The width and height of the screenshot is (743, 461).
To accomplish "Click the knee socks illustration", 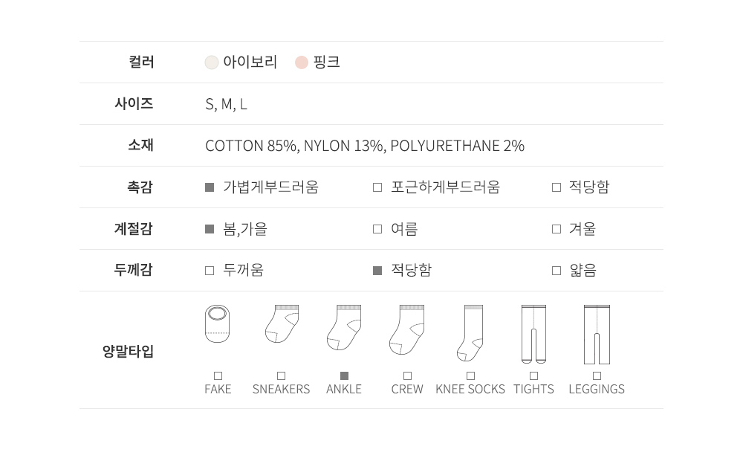I will pos(470,332).
